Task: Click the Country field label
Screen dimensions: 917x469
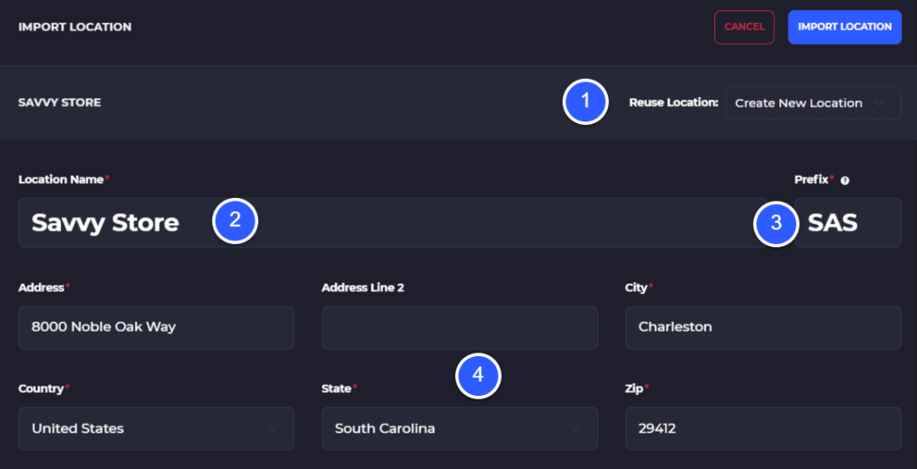Action: [41, 388]
